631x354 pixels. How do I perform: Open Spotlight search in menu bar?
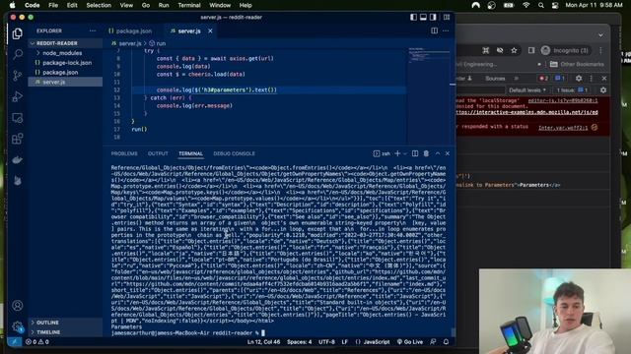[541, 5]
